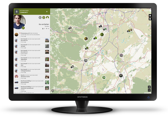Open the Buschwindröschen spot entry

pos(32,82)
